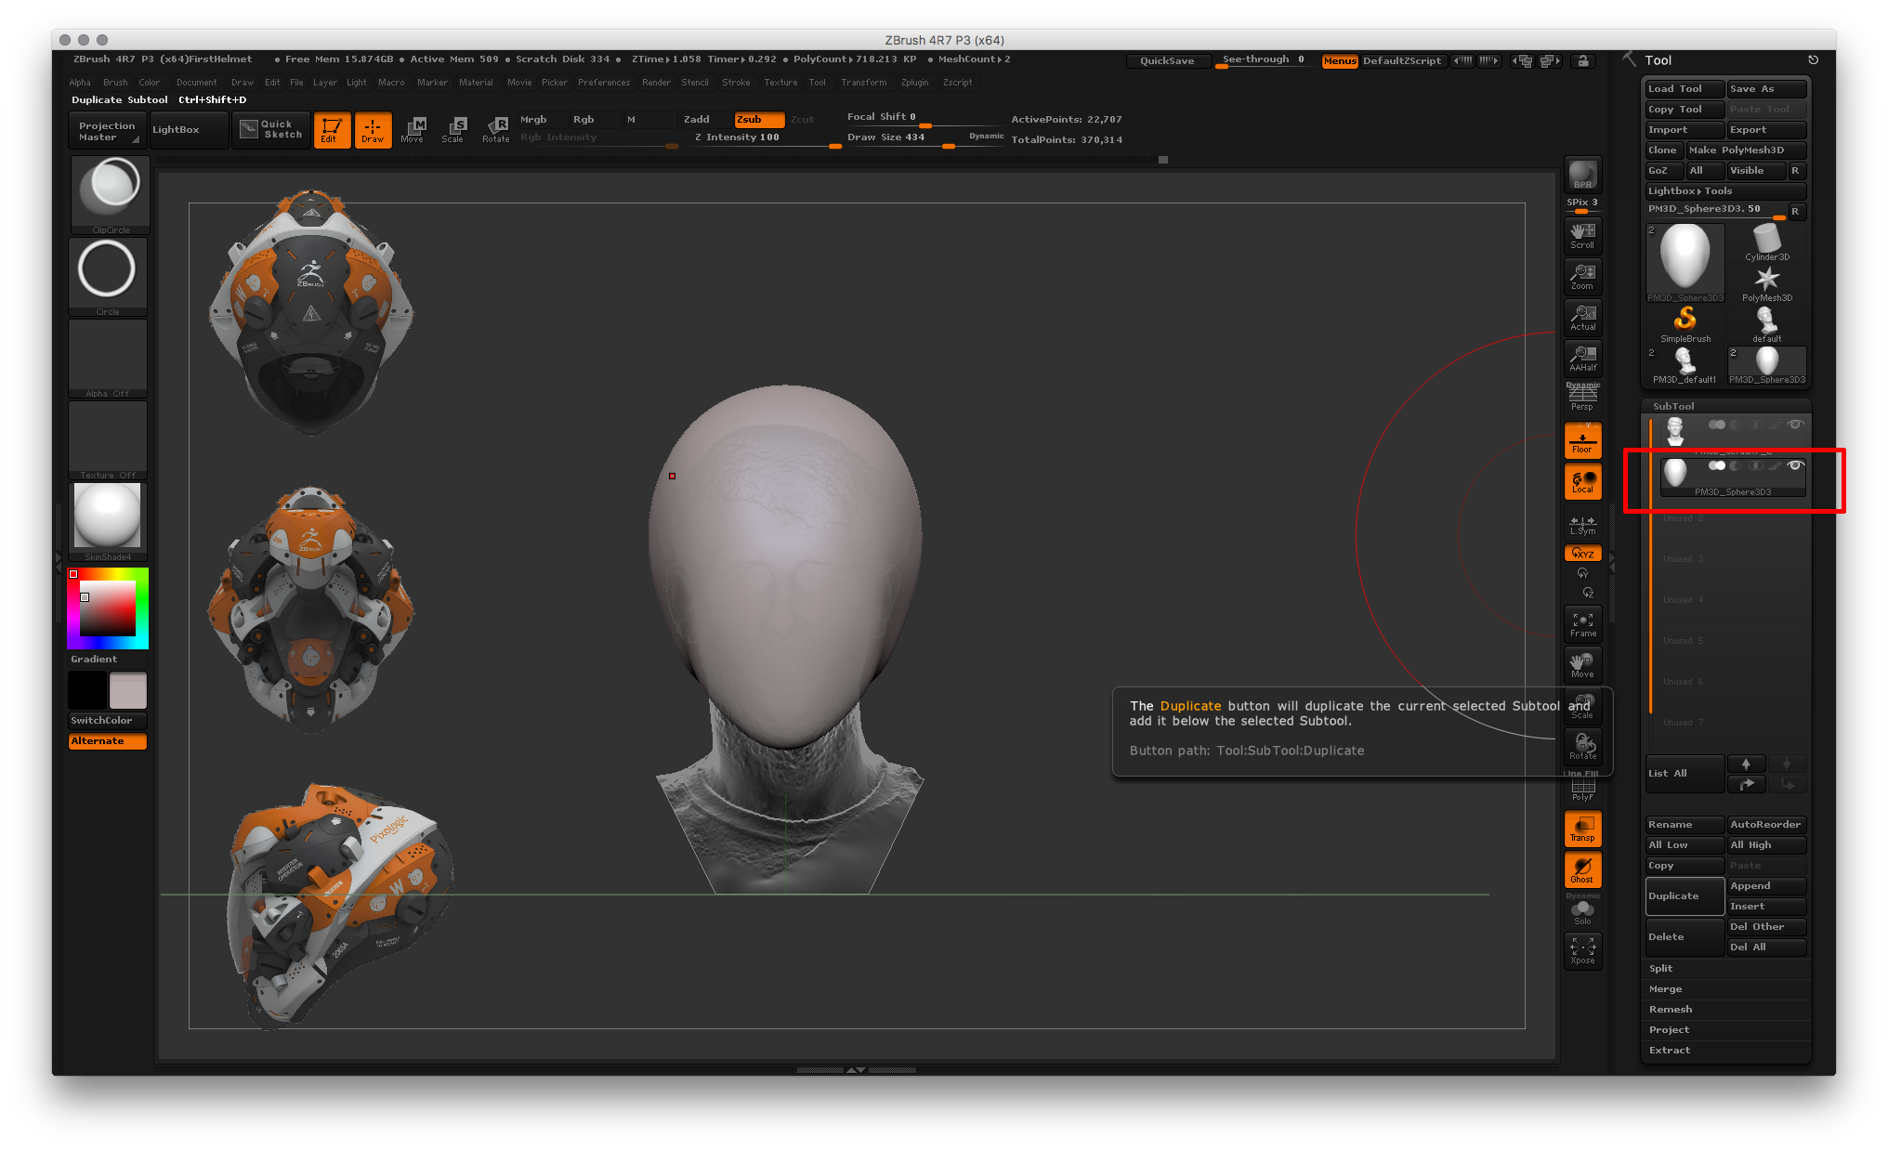Activate the Edit mode button
This screenshot has width=1888, height=1150.
point(332,130)
